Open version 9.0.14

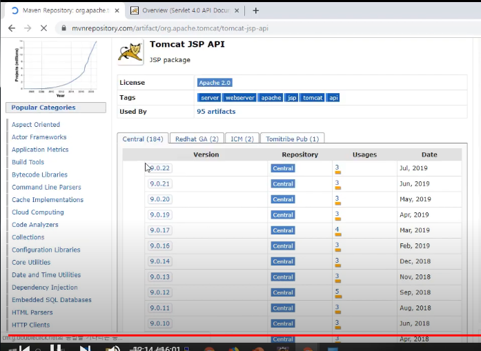click(160, 261)
